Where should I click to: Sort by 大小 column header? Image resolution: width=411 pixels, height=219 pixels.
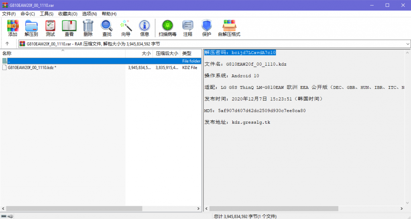click(x=139, y=53)
